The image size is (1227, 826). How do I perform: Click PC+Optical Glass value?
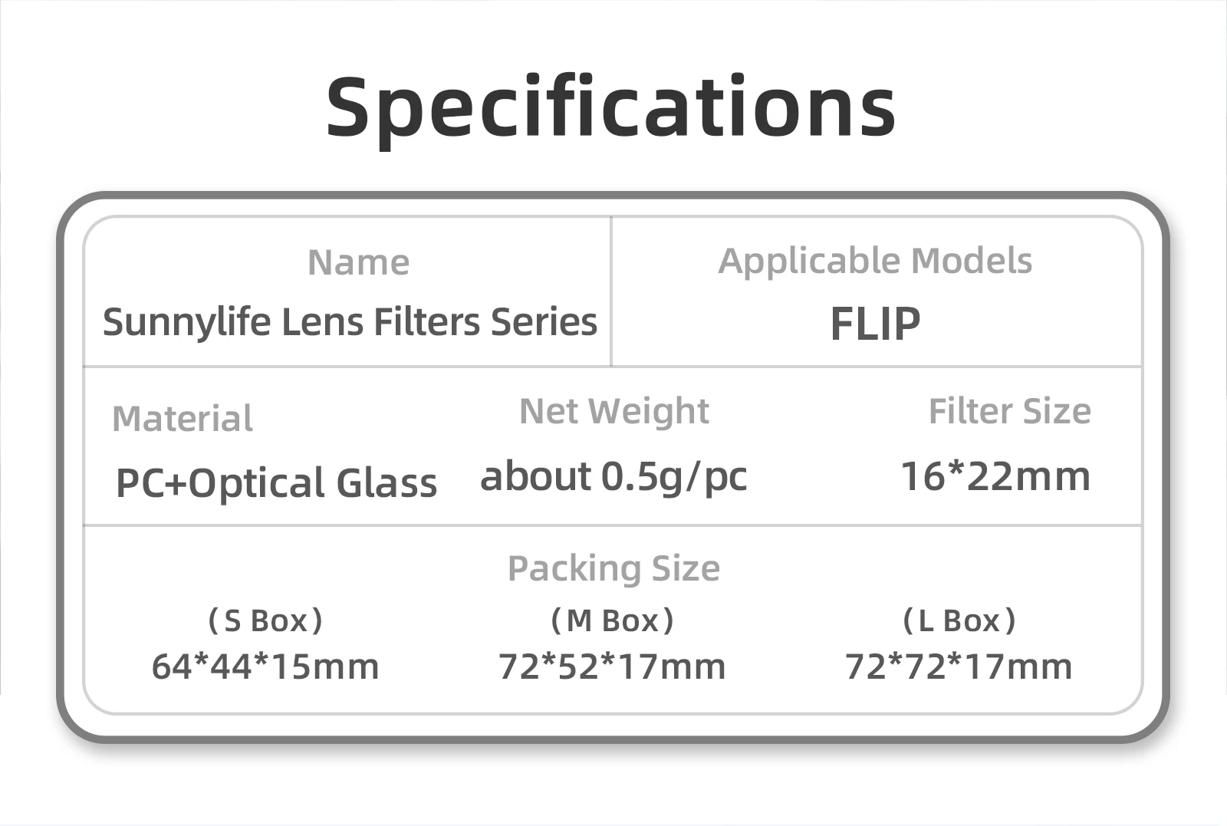[x=276, y=483]
